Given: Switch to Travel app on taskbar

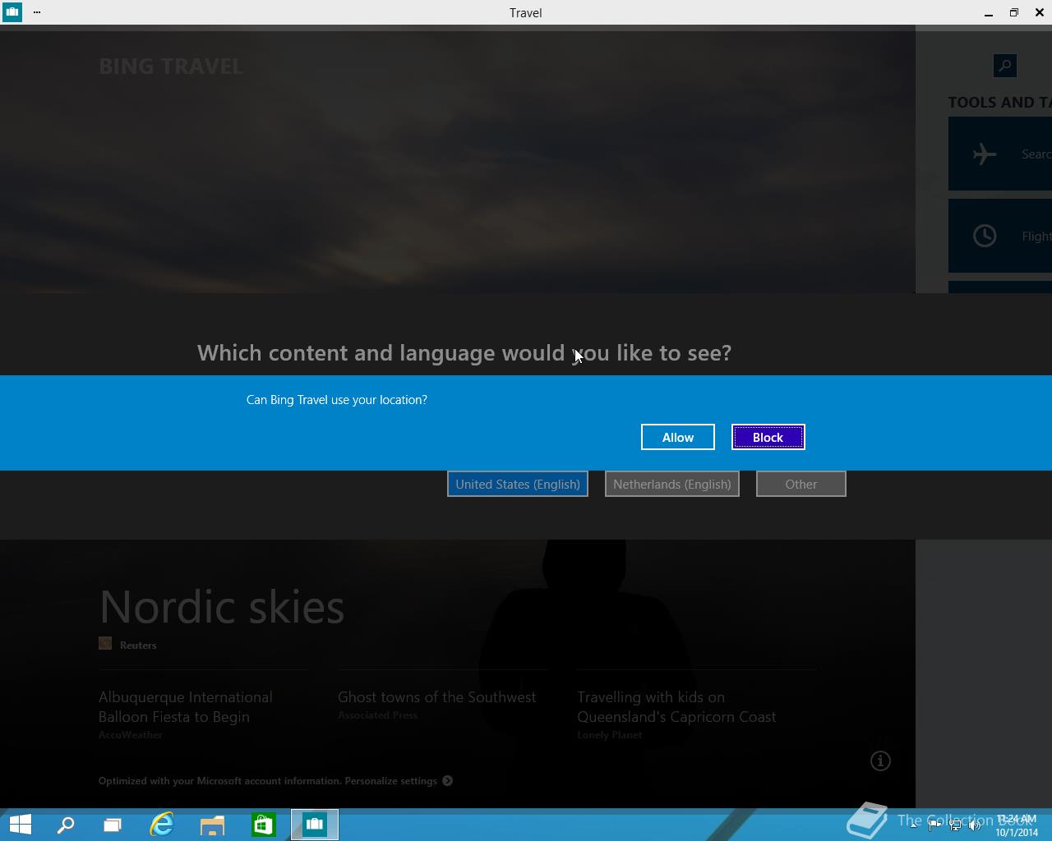Looking at the screenshot, I should 314,825.
